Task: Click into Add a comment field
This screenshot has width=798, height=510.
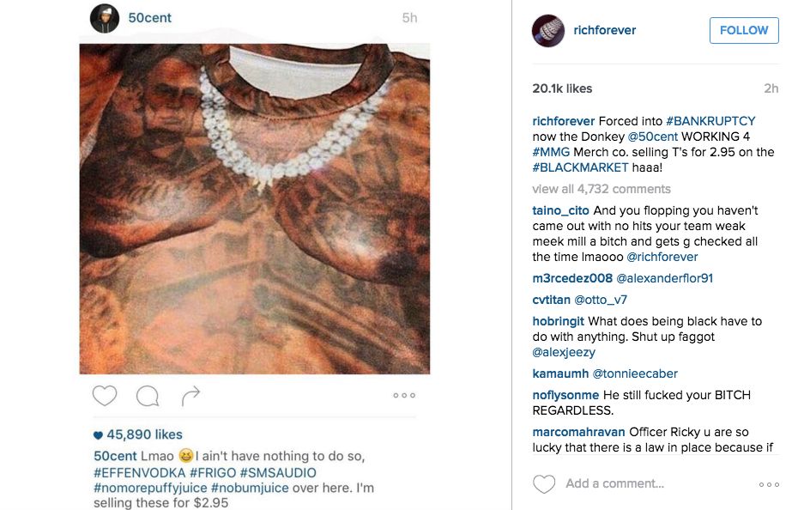Action: (x=614, y=483)
